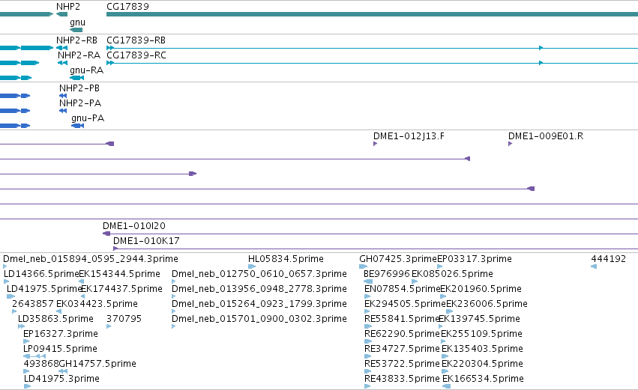This screenshot has height=390, width=638.
Task: Select Dmel_neb_012750_0610_0657.3prime label
Action: click(259, 274)
